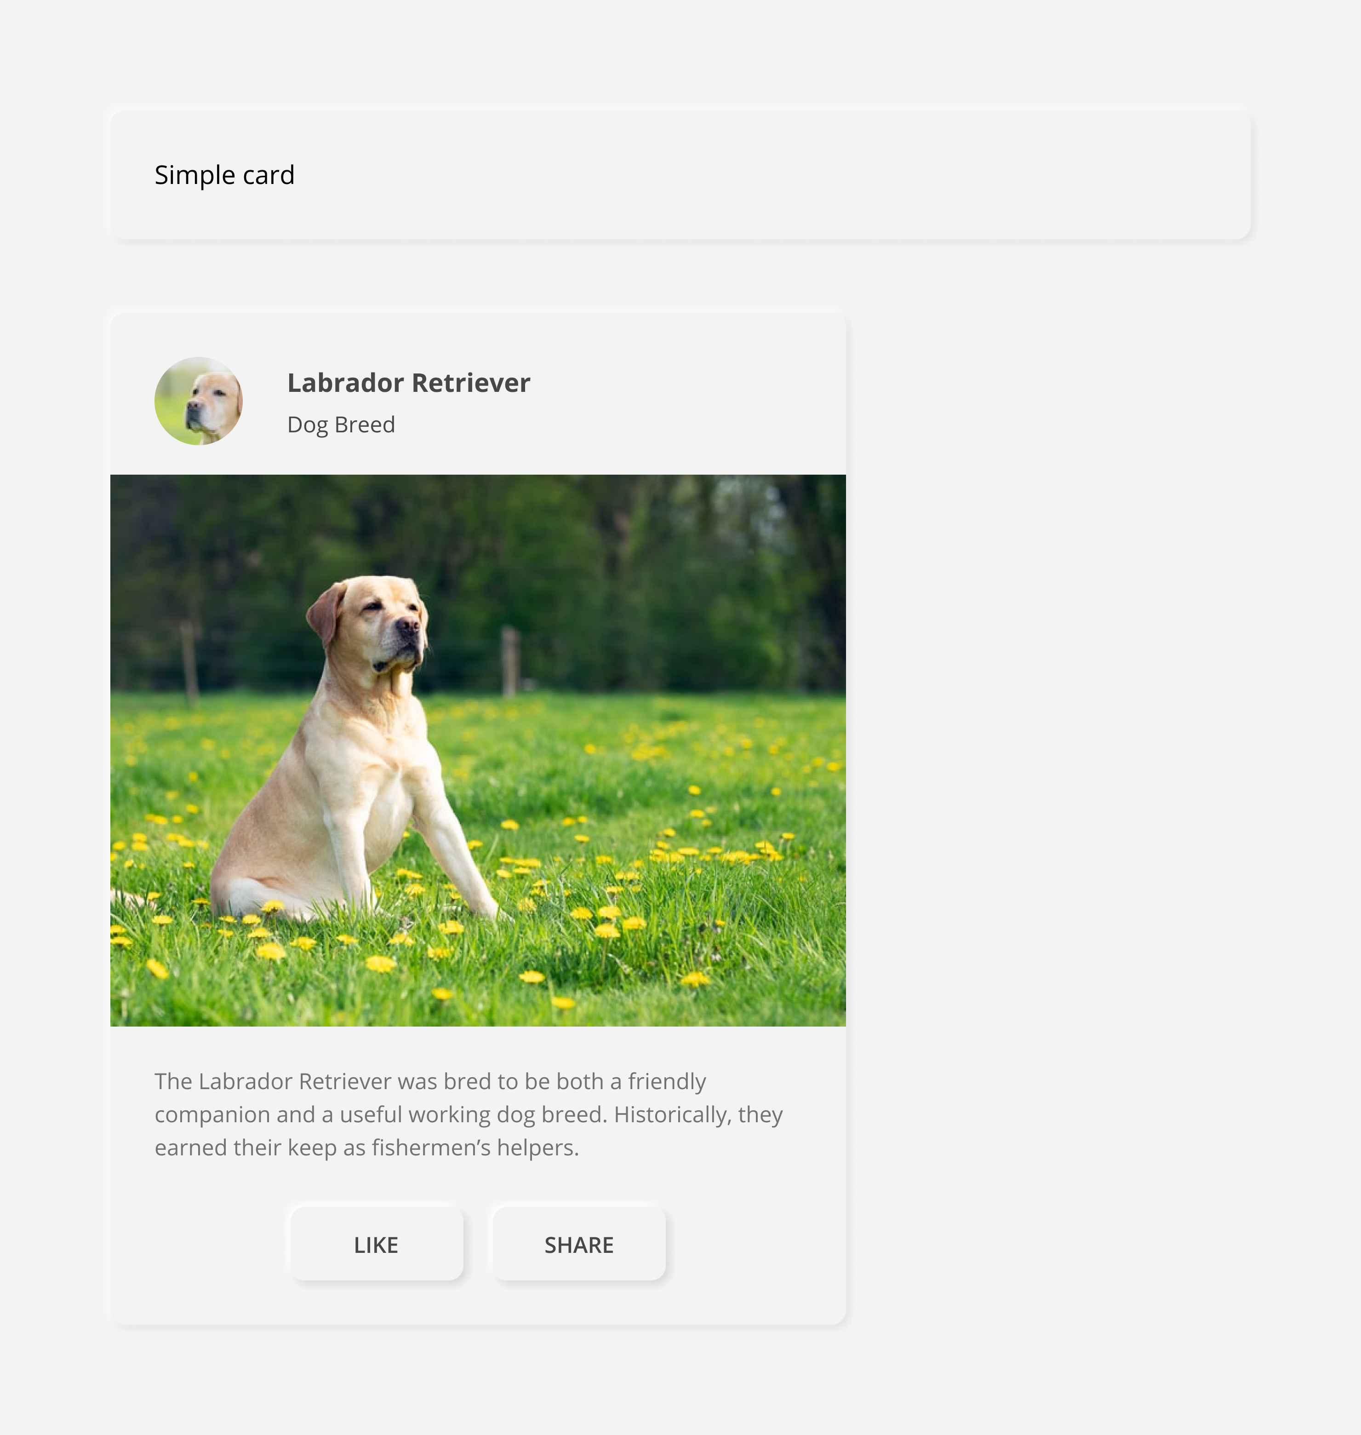Image resolution: width=1361 pixels, height=1435 pixels.
Task: Click the LIKE button
Action: (x=376, y=1244)
